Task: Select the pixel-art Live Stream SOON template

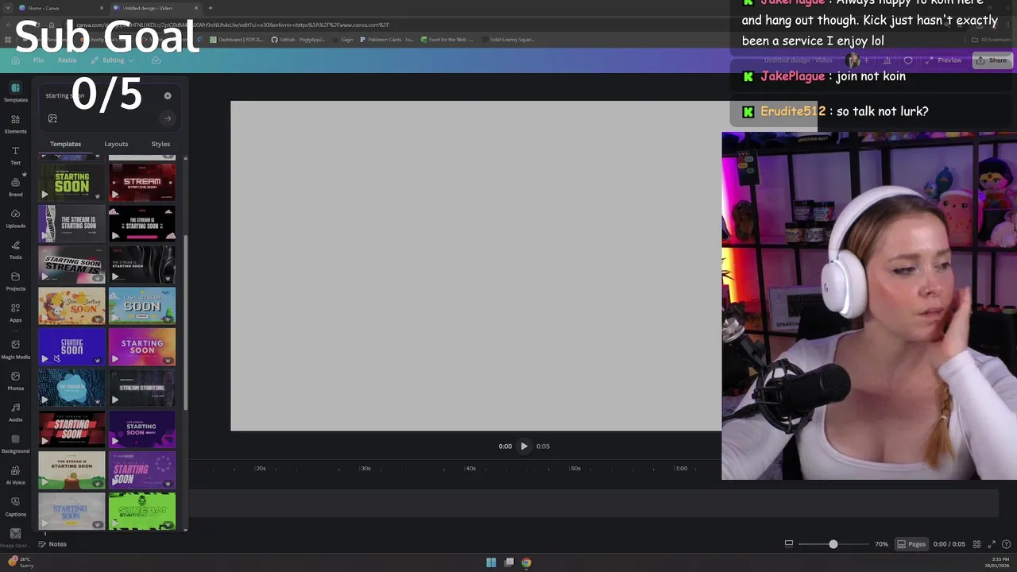Action: point(142,306)
